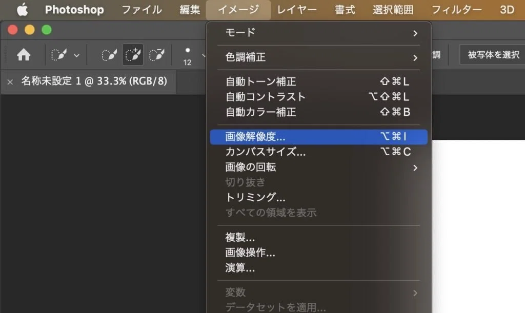This screenshot has height=313, width=525.
Task: Expand the 色調補正 submenu
Action: tap(318, 57)
